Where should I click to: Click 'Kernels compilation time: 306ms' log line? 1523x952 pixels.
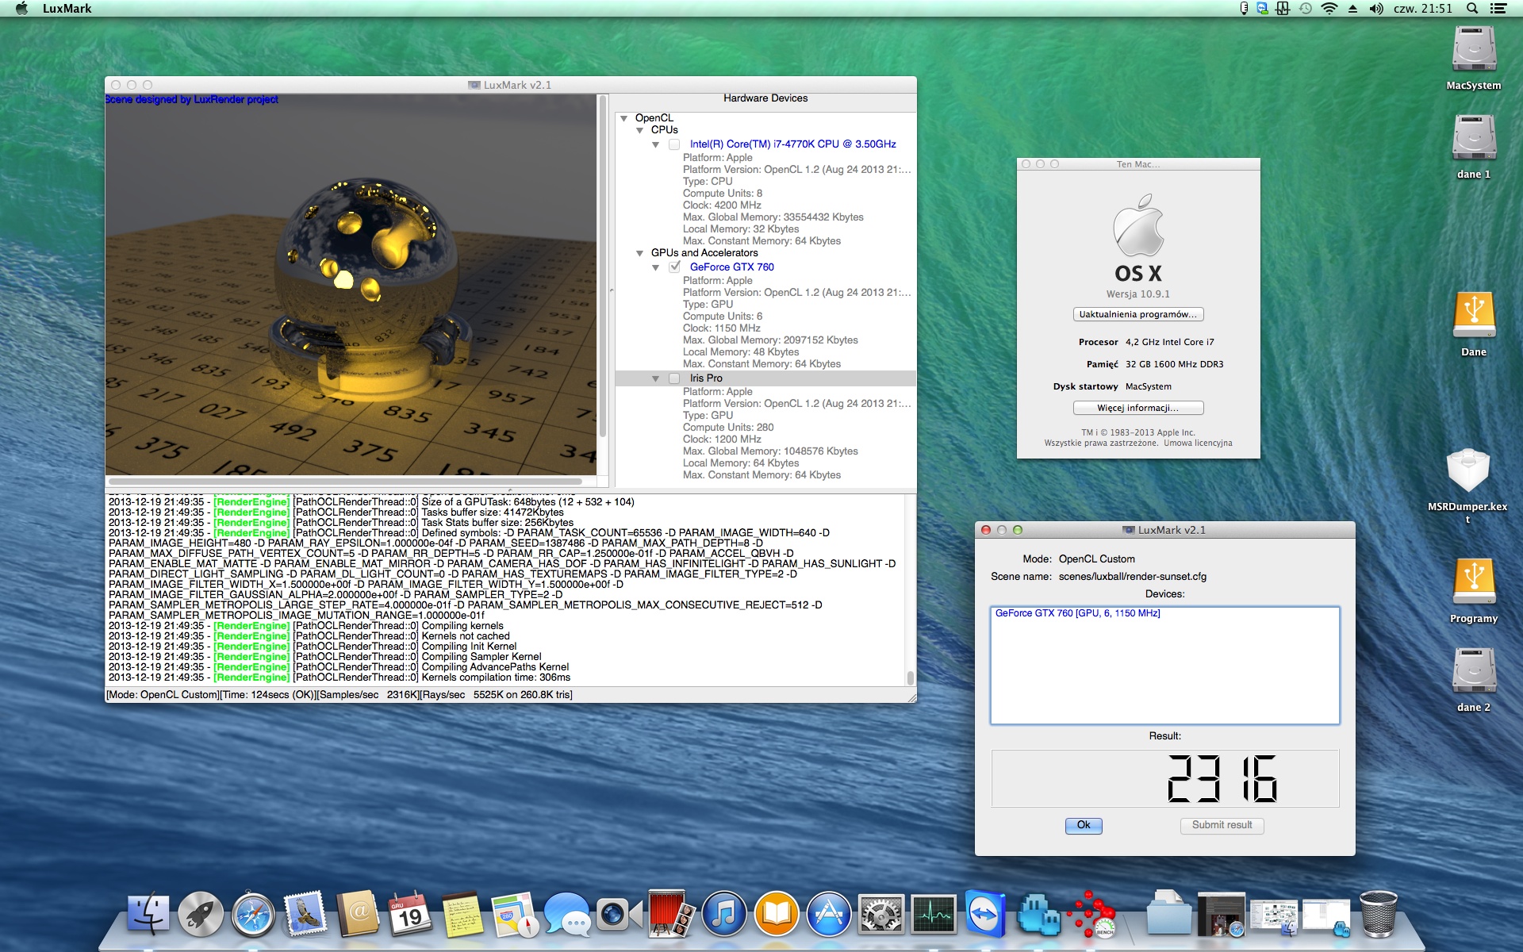(496, 678)
